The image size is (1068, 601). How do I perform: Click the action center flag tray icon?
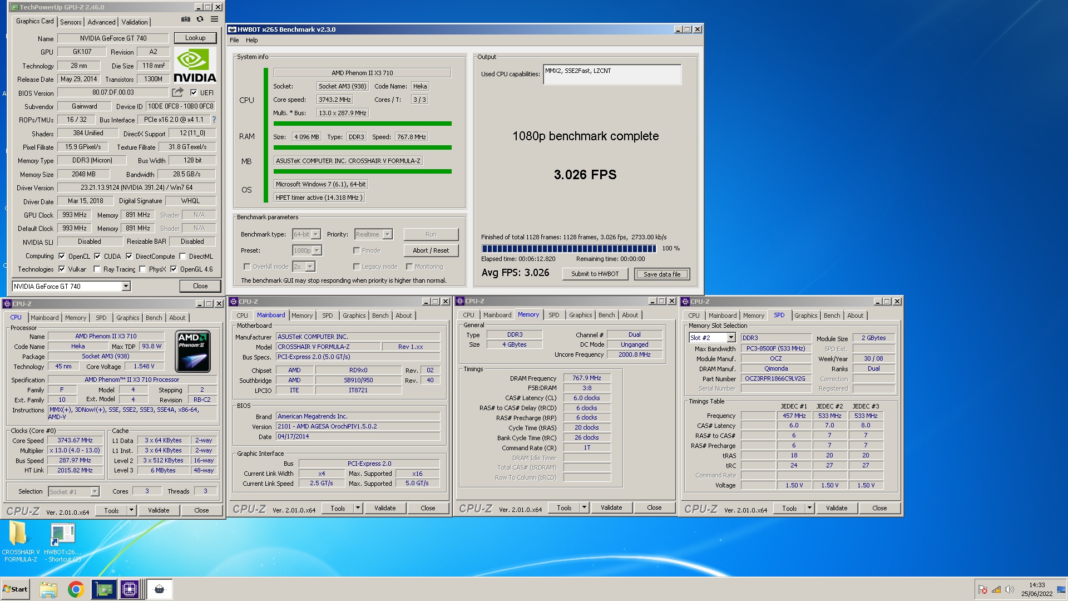[983, 589]
